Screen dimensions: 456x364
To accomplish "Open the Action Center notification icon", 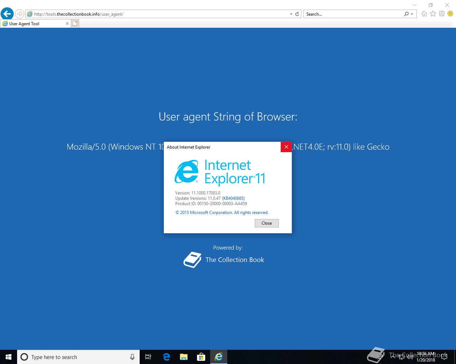I will point(444,357).
